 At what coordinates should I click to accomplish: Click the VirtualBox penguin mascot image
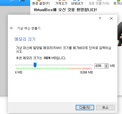pos(120,35)
